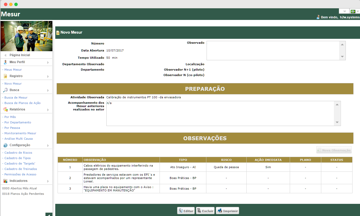Open the top-right blank dropdown
The image size is (360, 216).
[344, 11]
